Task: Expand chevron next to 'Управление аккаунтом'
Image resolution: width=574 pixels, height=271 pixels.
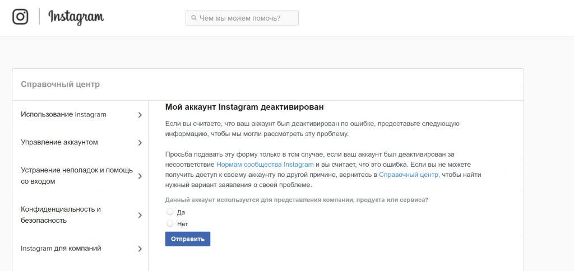Action: tap(140, 143)
